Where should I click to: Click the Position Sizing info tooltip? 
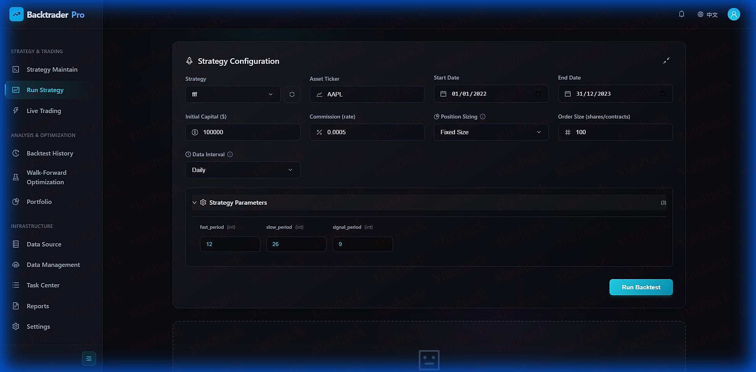482,117
